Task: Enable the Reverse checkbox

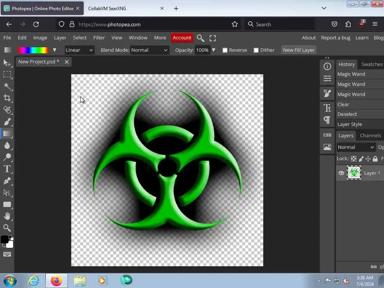Action: [x=225, y=50]
